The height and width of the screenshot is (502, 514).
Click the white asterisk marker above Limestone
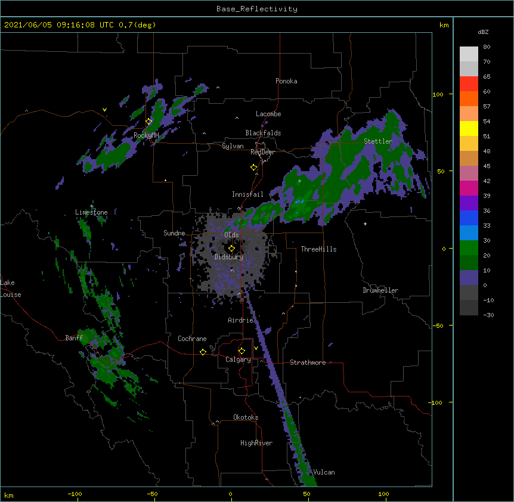[92, 206]
